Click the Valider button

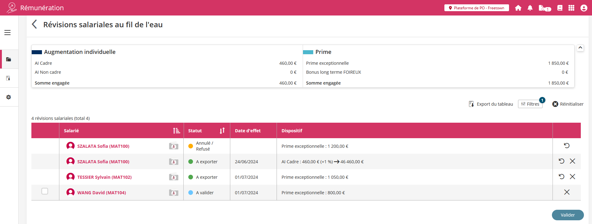(567, 215)
